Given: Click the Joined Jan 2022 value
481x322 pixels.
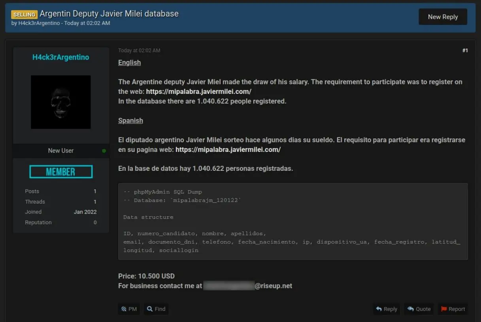Looking at the screenshot, I should (x=85, y=212).
